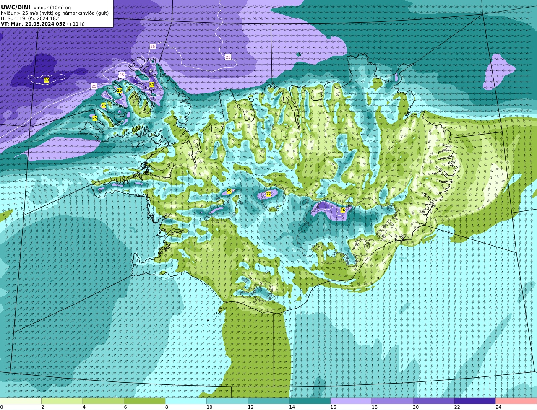The height and width of the screenshot is (410, 537).
Task: Click the legend tick label 22
Action: coord(457,407)
